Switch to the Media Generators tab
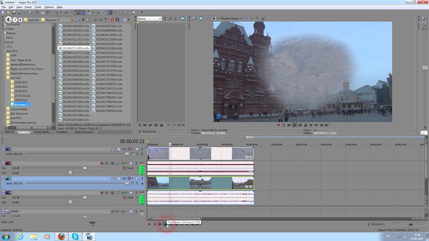 tap(84, 132)
